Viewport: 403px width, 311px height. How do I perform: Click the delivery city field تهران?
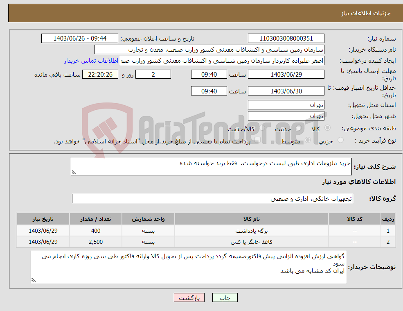point(286,116)
